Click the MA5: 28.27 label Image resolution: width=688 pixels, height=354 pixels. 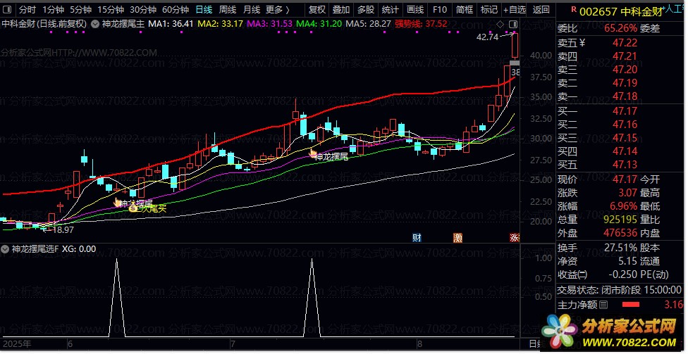[368, 24]
